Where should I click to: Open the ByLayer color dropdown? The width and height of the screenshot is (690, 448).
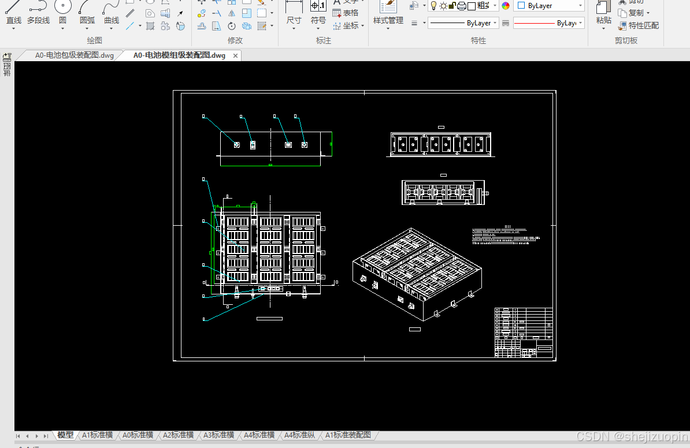(549, 6)
